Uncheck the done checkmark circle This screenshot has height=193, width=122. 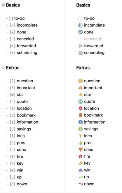[x=81, y=32]
